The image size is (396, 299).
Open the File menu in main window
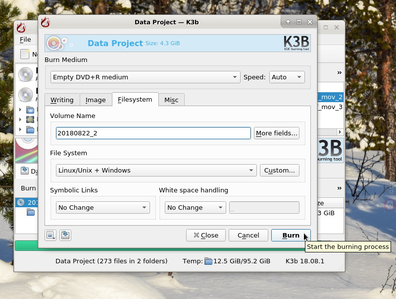(25, 40)
